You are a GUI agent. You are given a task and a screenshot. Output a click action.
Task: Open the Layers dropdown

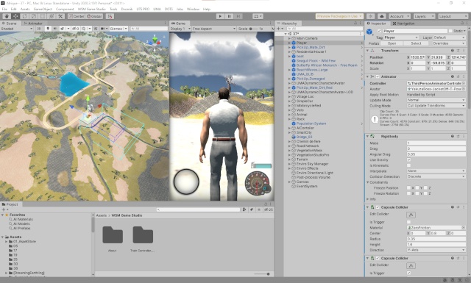[424, 16]
